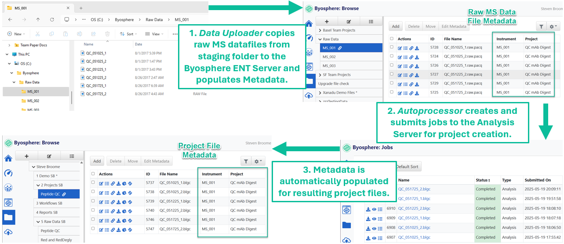Open Home icon in raw-data Byosphere Browse sidebar
Viewport: 564px width, 244px height.
[309, 24]
